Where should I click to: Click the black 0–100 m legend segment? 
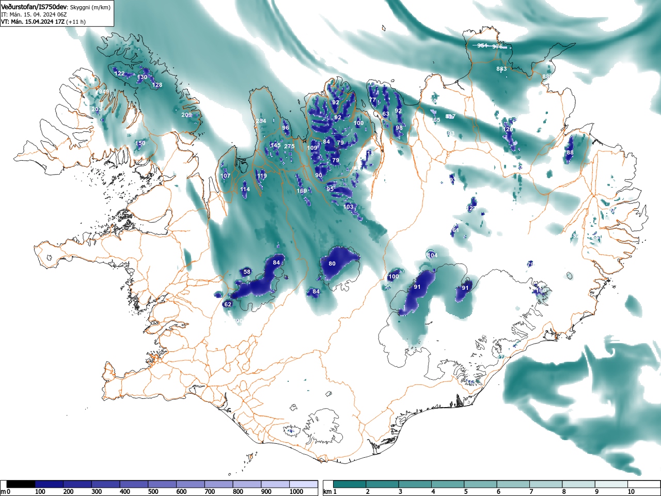click(x=21, y=484)
